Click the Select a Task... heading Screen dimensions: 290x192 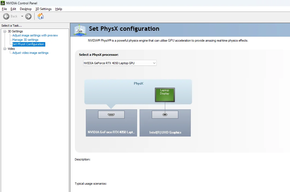pos(11,26)
